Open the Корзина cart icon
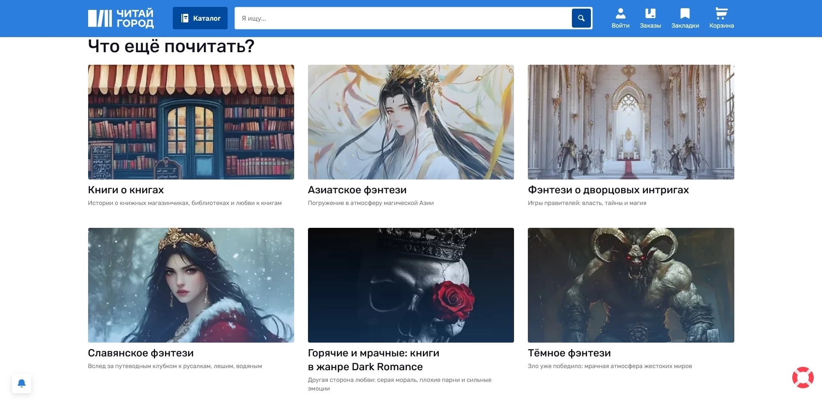Viewport: 822px width, 400px height. tap(721, 18)
